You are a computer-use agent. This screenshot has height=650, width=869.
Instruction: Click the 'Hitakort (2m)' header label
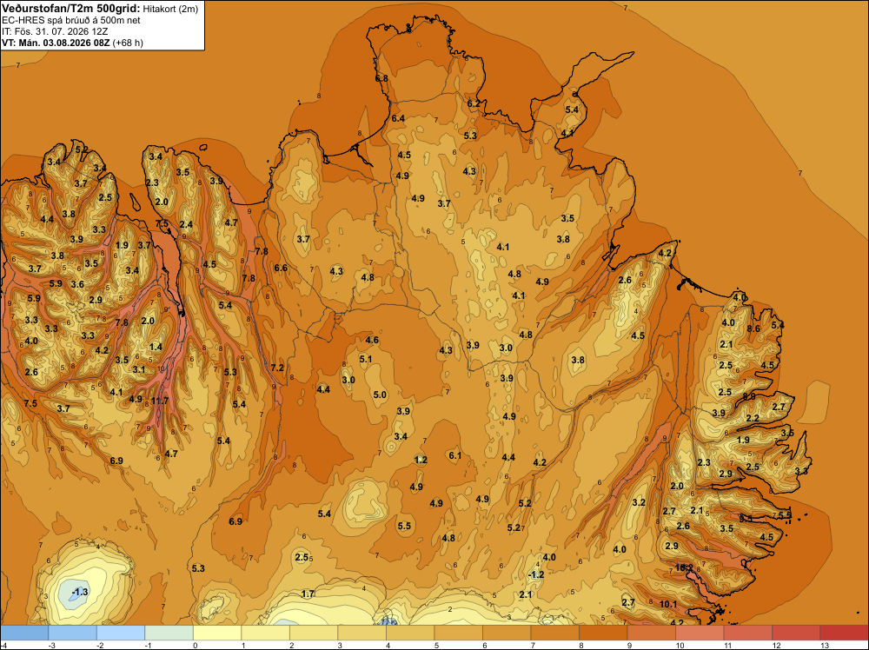point(170,9)
